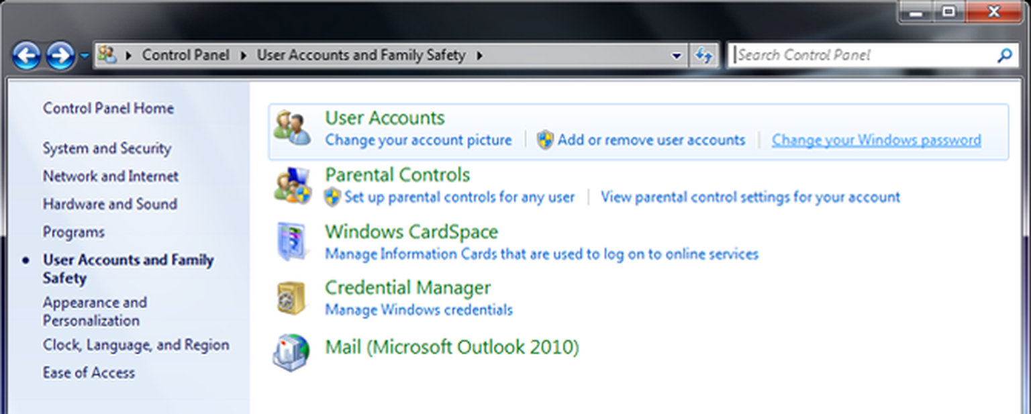Click the User Accounts two-people icon
Image resolution: width=1031 pixels, height=414 pixels.
[293, 128]
